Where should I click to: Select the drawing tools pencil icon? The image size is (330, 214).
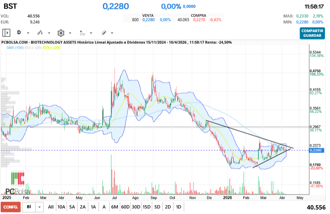[103, 33]
